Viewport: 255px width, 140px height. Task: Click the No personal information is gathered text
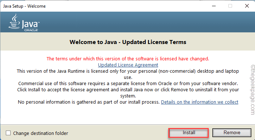click(x=89, y=102)
